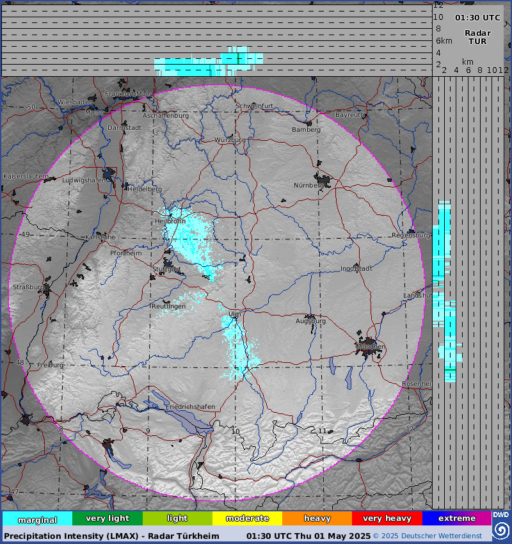512x544 pixels.
Task: Click the Regensburg city label
Action: [x=411, y=236]
